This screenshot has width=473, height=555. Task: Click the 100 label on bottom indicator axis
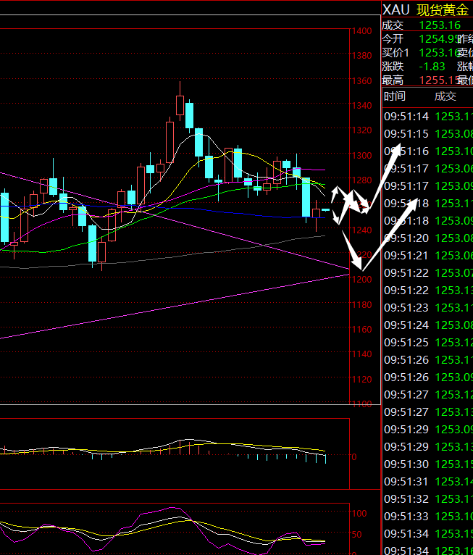point(359,513)
